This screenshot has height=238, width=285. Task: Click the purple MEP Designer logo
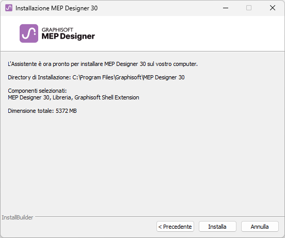click(x=29, y=33)
